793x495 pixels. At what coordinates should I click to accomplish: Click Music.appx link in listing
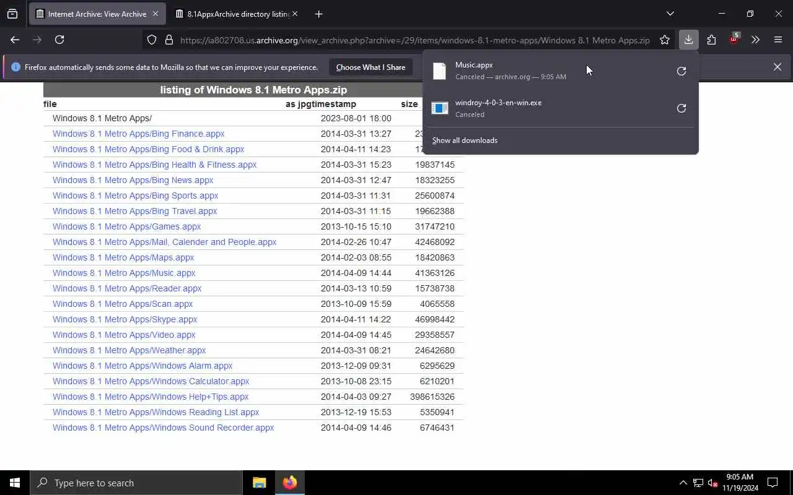pos(124,273)
